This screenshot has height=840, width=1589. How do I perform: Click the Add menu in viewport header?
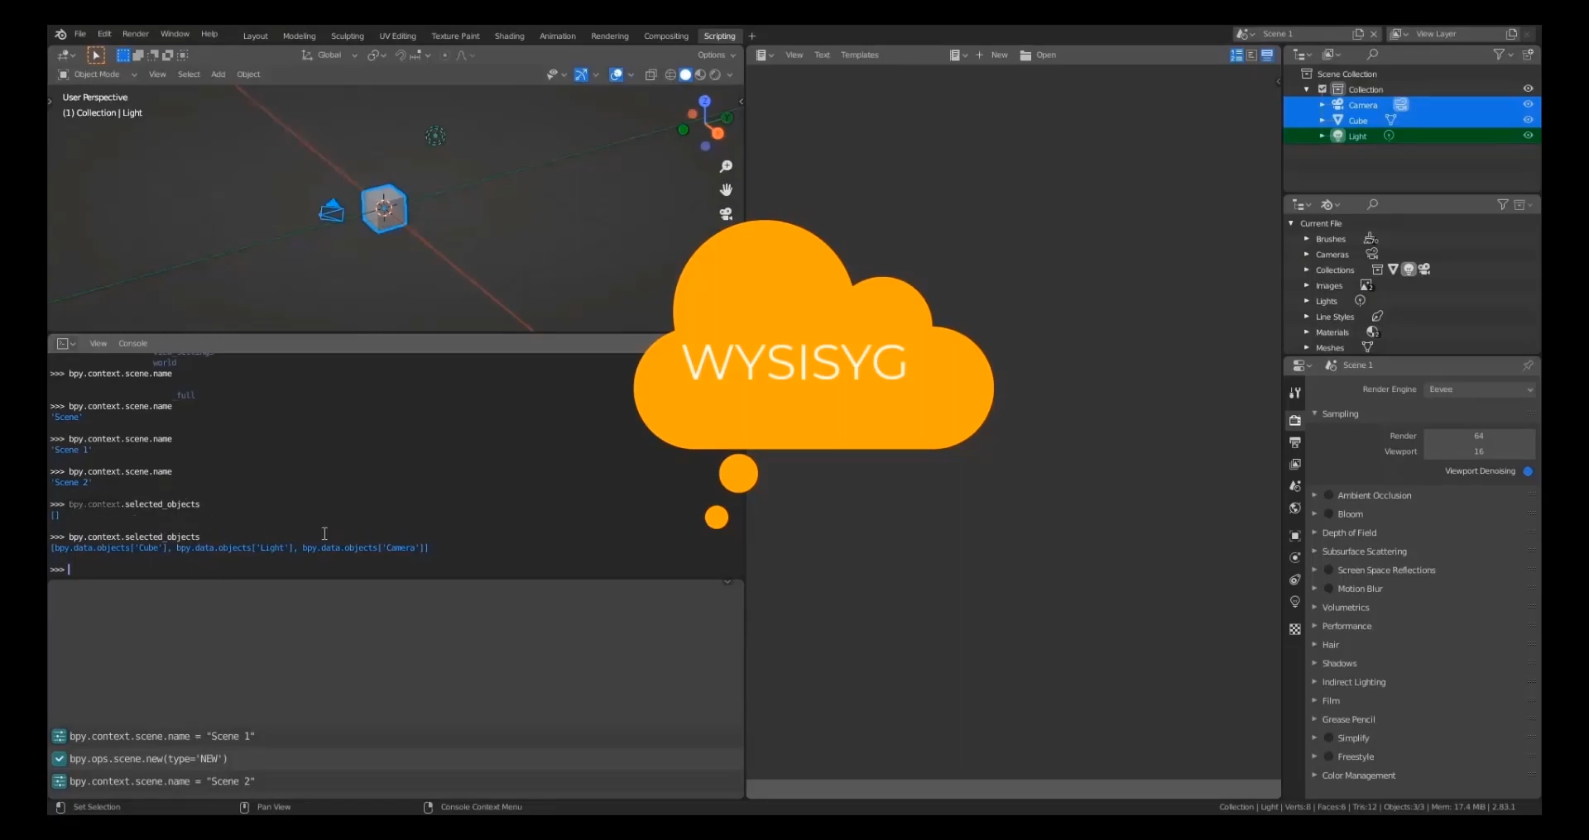coord(218,74)
